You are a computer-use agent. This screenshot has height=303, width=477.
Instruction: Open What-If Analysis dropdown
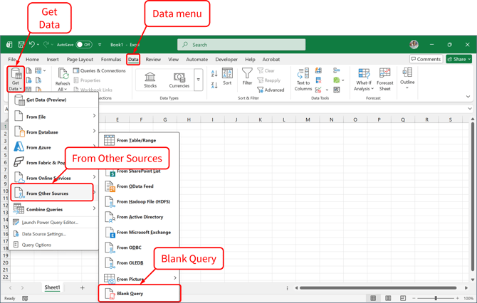pyautogui.click(x=364, y=79)
